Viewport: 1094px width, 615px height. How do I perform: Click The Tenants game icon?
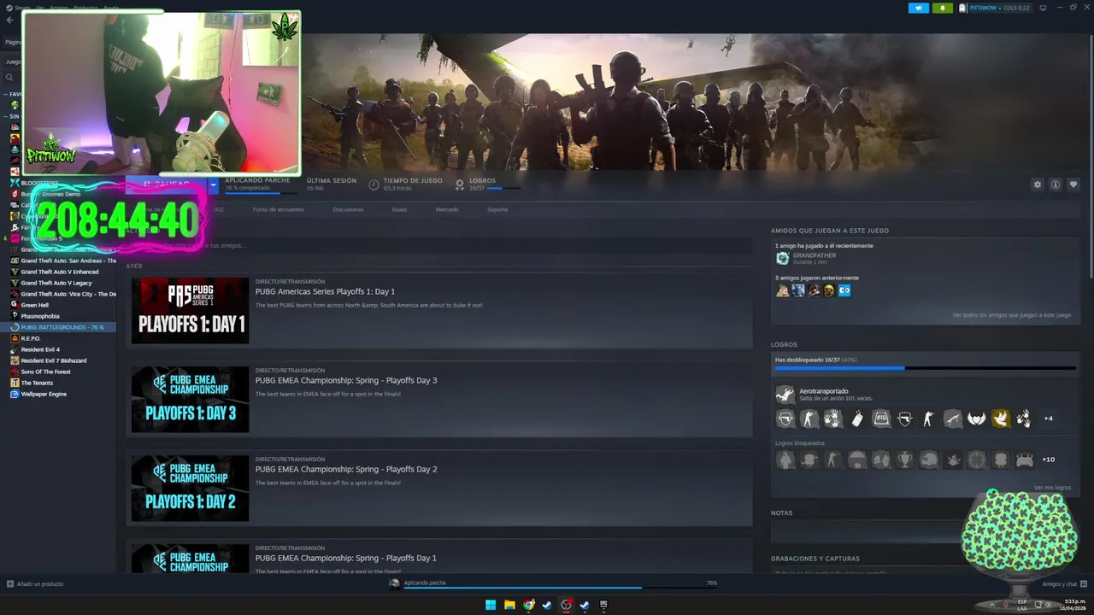click(15, 383)
